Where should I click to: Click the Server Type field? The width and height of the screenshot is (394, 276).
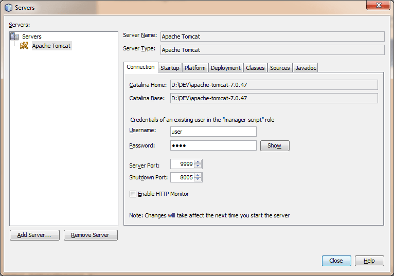coord(273,50)
